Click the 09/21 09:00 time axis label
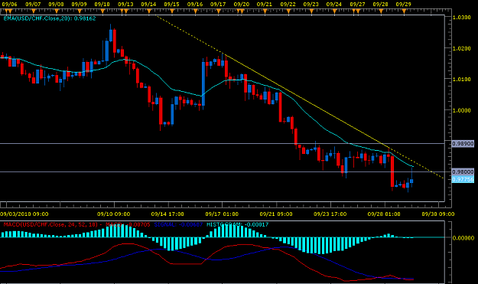The image size is (478, 284). click(x=276, y=214)
